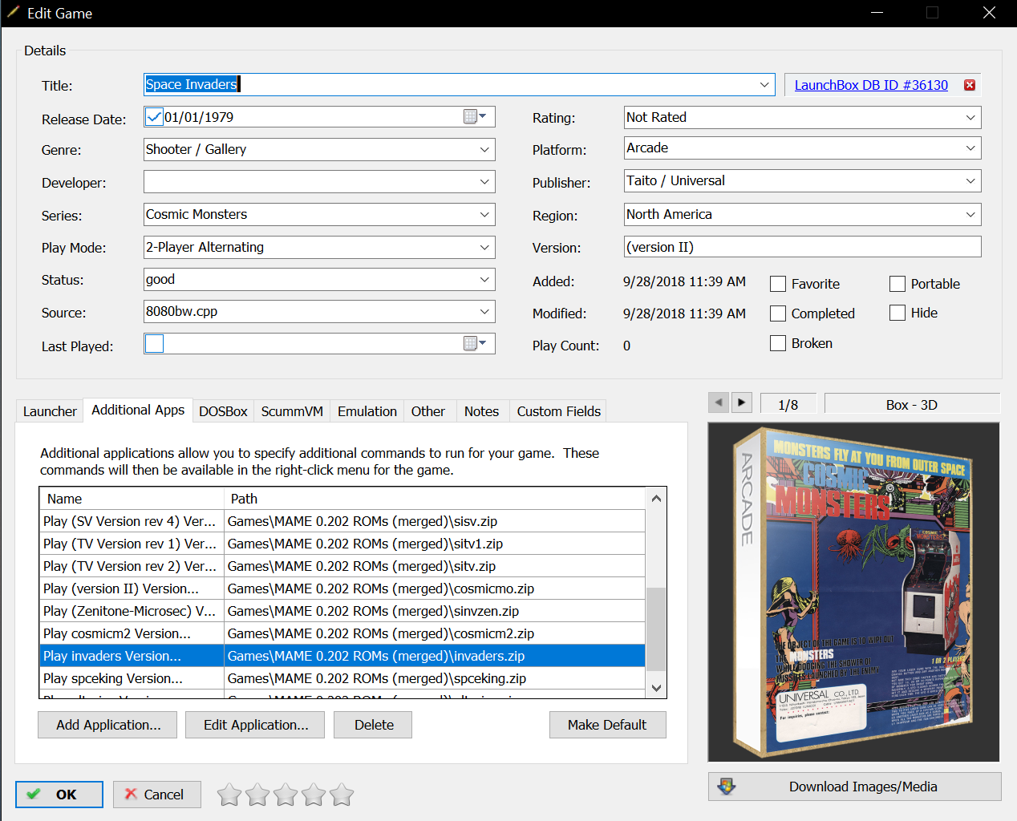Toggle the Release Date checkbox
The height and width of the screenshot is (821, 1017).
(x=154, y=117)
